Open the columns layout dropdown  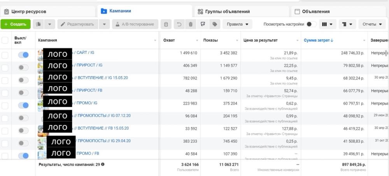(x=328, y=24)
